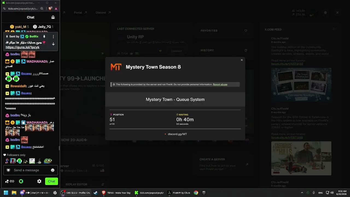
Task: Close the Mystery Town queue dialog
Action: [x=242, y=60]
